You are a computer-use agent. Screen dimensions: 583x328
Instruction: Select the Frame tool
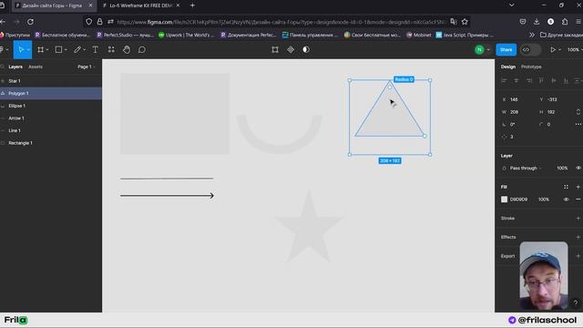point(40,50)
